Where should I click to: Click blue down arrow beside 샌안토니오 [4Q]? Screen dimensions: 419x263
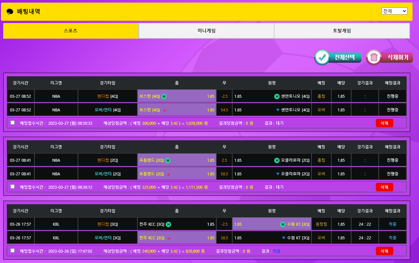coord(278,110)
